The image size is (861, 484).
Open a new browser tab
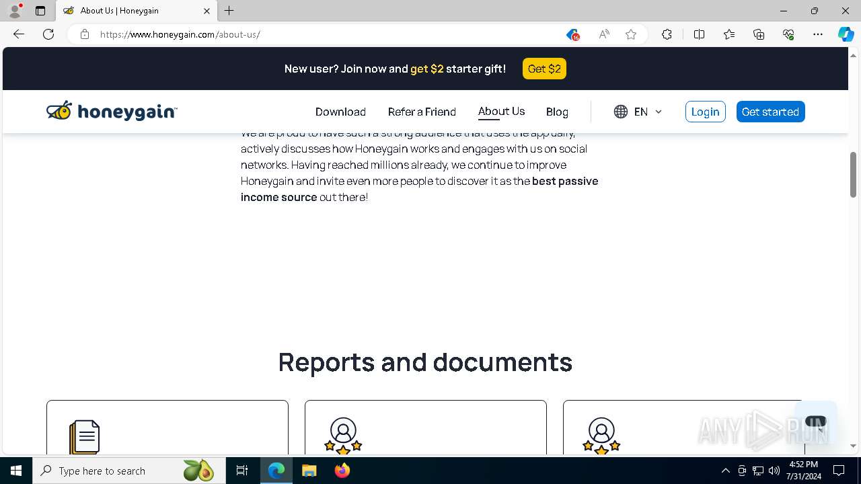[229, 11]
